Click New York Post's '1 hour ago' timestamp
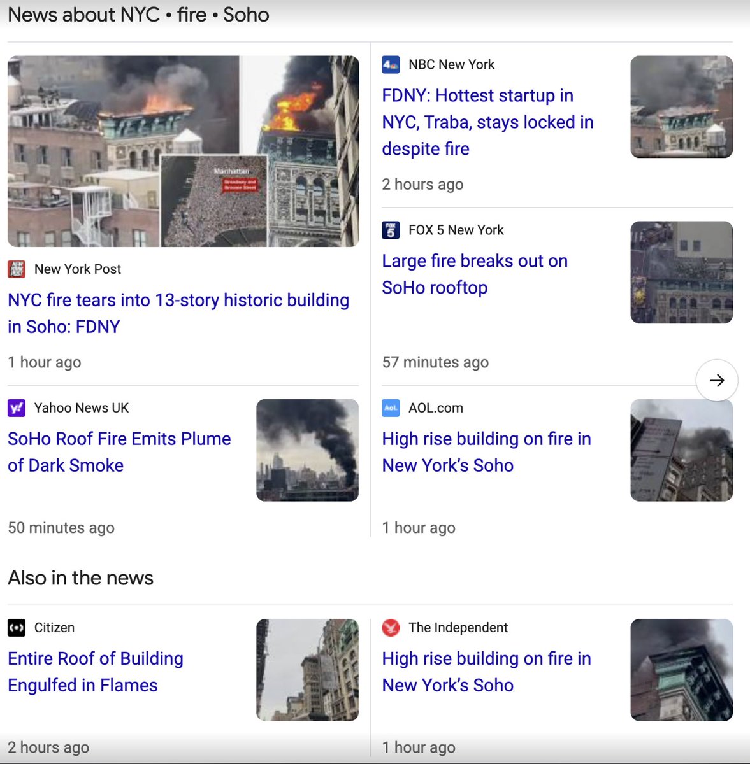This screenshot has height=764, width=750. pyautogui.click(x=45, y=362)
